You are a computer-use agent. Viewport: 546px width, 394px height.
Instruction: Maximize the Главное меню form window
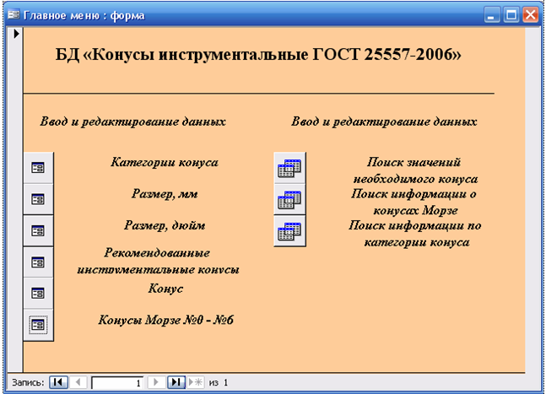click(x=511, y=15)
